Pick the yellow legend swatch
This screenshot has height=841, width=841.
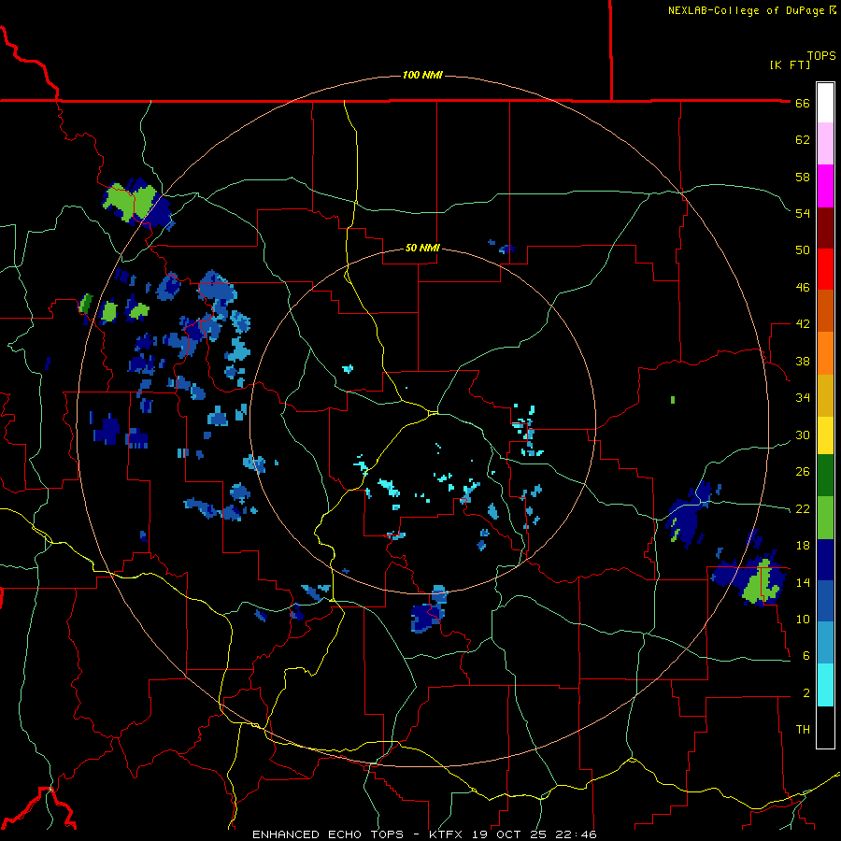coord(825,435)
